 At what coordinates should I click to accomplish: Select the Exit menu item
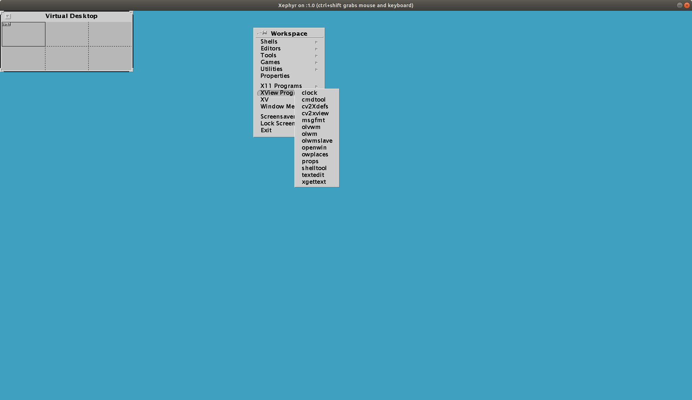(x=266, y=130)
